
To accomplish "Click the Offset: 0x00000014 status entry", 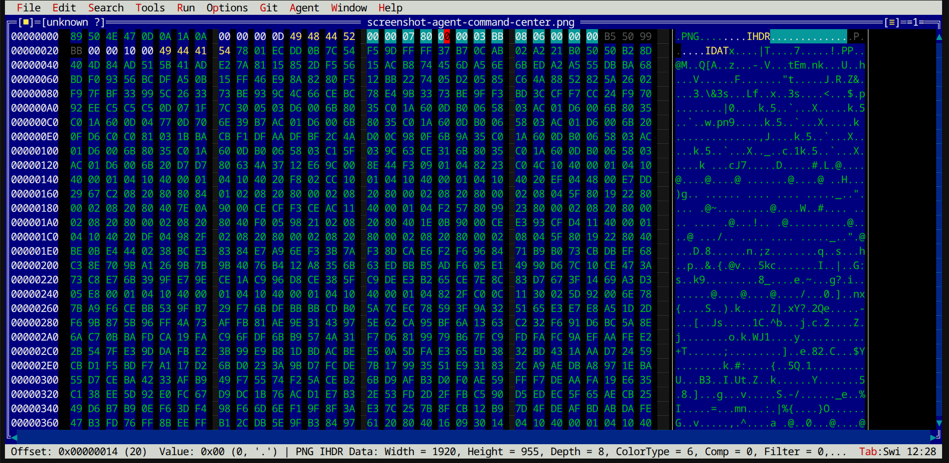I will [79, 452].
